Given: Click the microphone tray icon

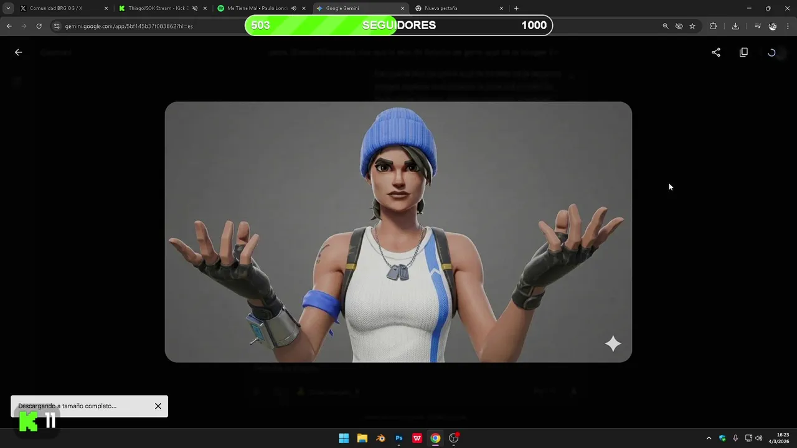Looking at the screenshot, I should [735, 438].
